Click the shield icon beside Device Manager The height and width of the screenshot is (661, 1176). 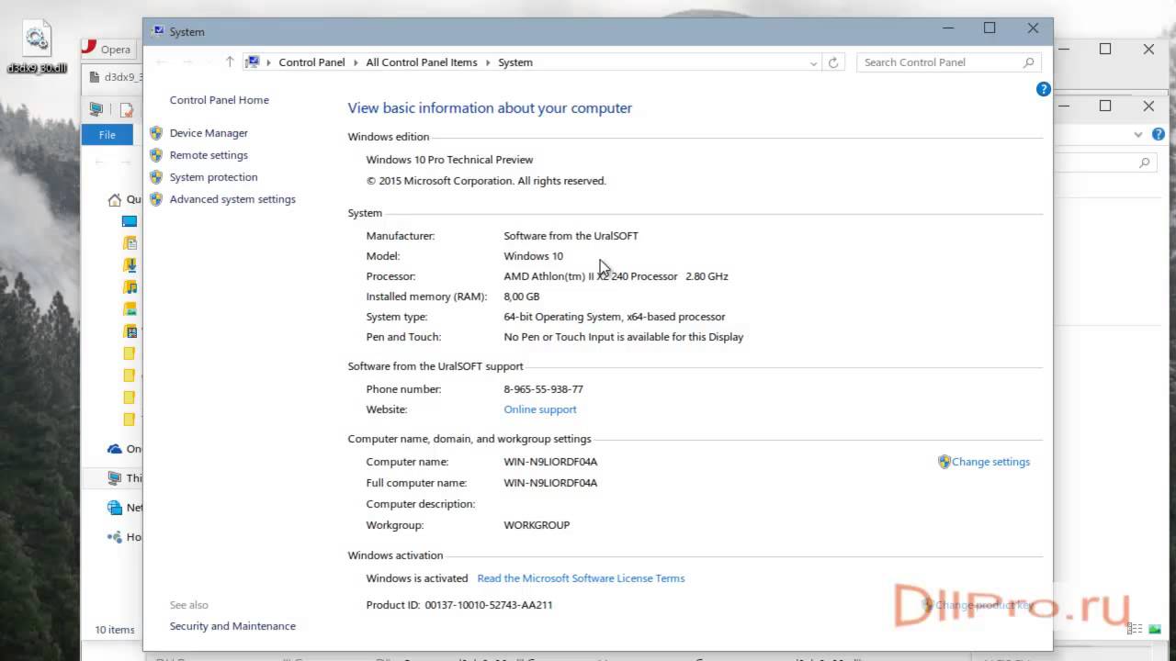point(156,133)
